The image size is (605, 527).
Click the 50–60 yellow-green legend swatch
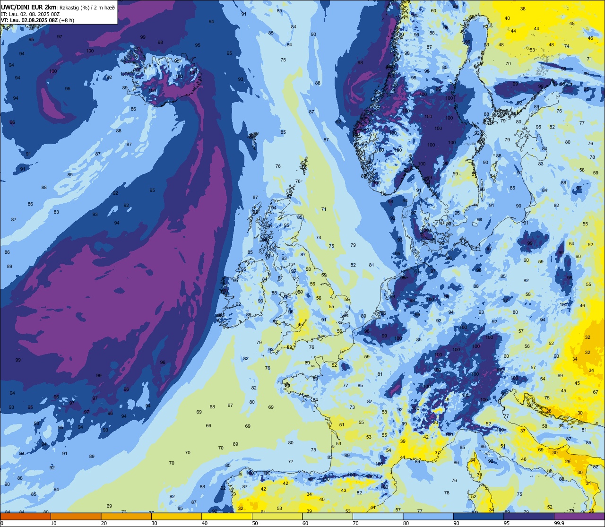coord(277,516)
